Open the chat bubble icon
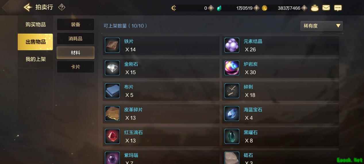This screenshot has height=164, width=364. pyautogui.click(x=338, y=8)
